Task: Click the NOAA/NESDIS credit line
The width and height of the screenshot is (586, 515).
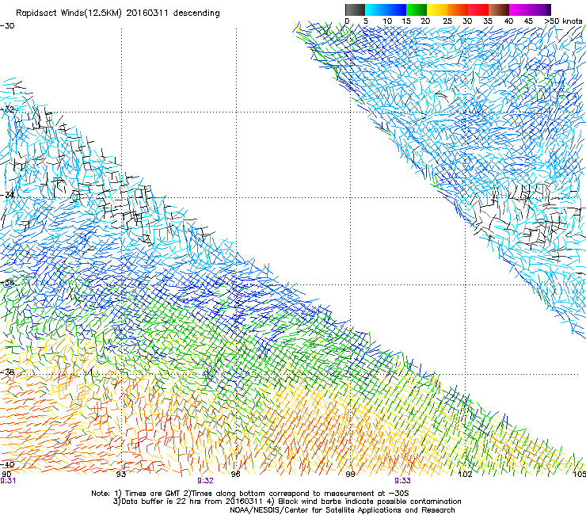Action: coord(342,510)
